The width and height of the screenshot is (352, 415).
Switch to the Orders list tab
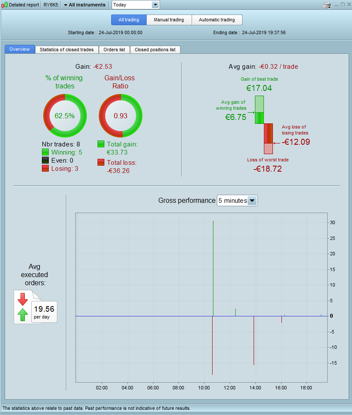click(x=114, y=50)
